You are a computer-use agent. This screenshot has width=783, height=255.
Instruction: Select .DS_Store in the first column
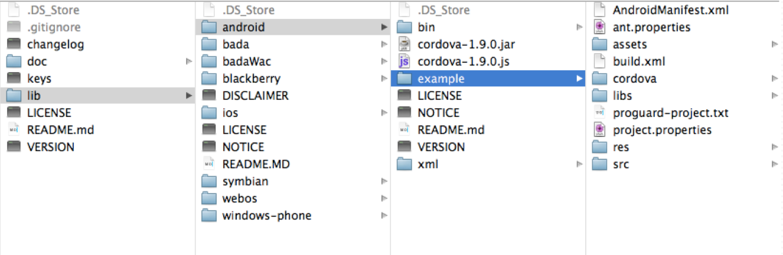pyautogui.click(x=53, y=10)
